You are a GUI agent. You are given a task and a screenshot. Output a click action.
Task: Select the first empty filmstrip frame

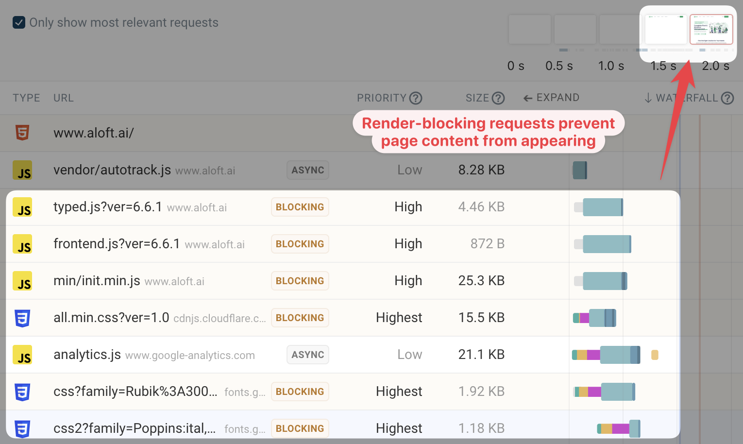(x=530, y=29)
